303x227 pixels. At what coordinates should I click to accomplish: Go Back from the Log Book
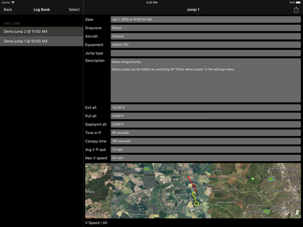tap(8, 9)
